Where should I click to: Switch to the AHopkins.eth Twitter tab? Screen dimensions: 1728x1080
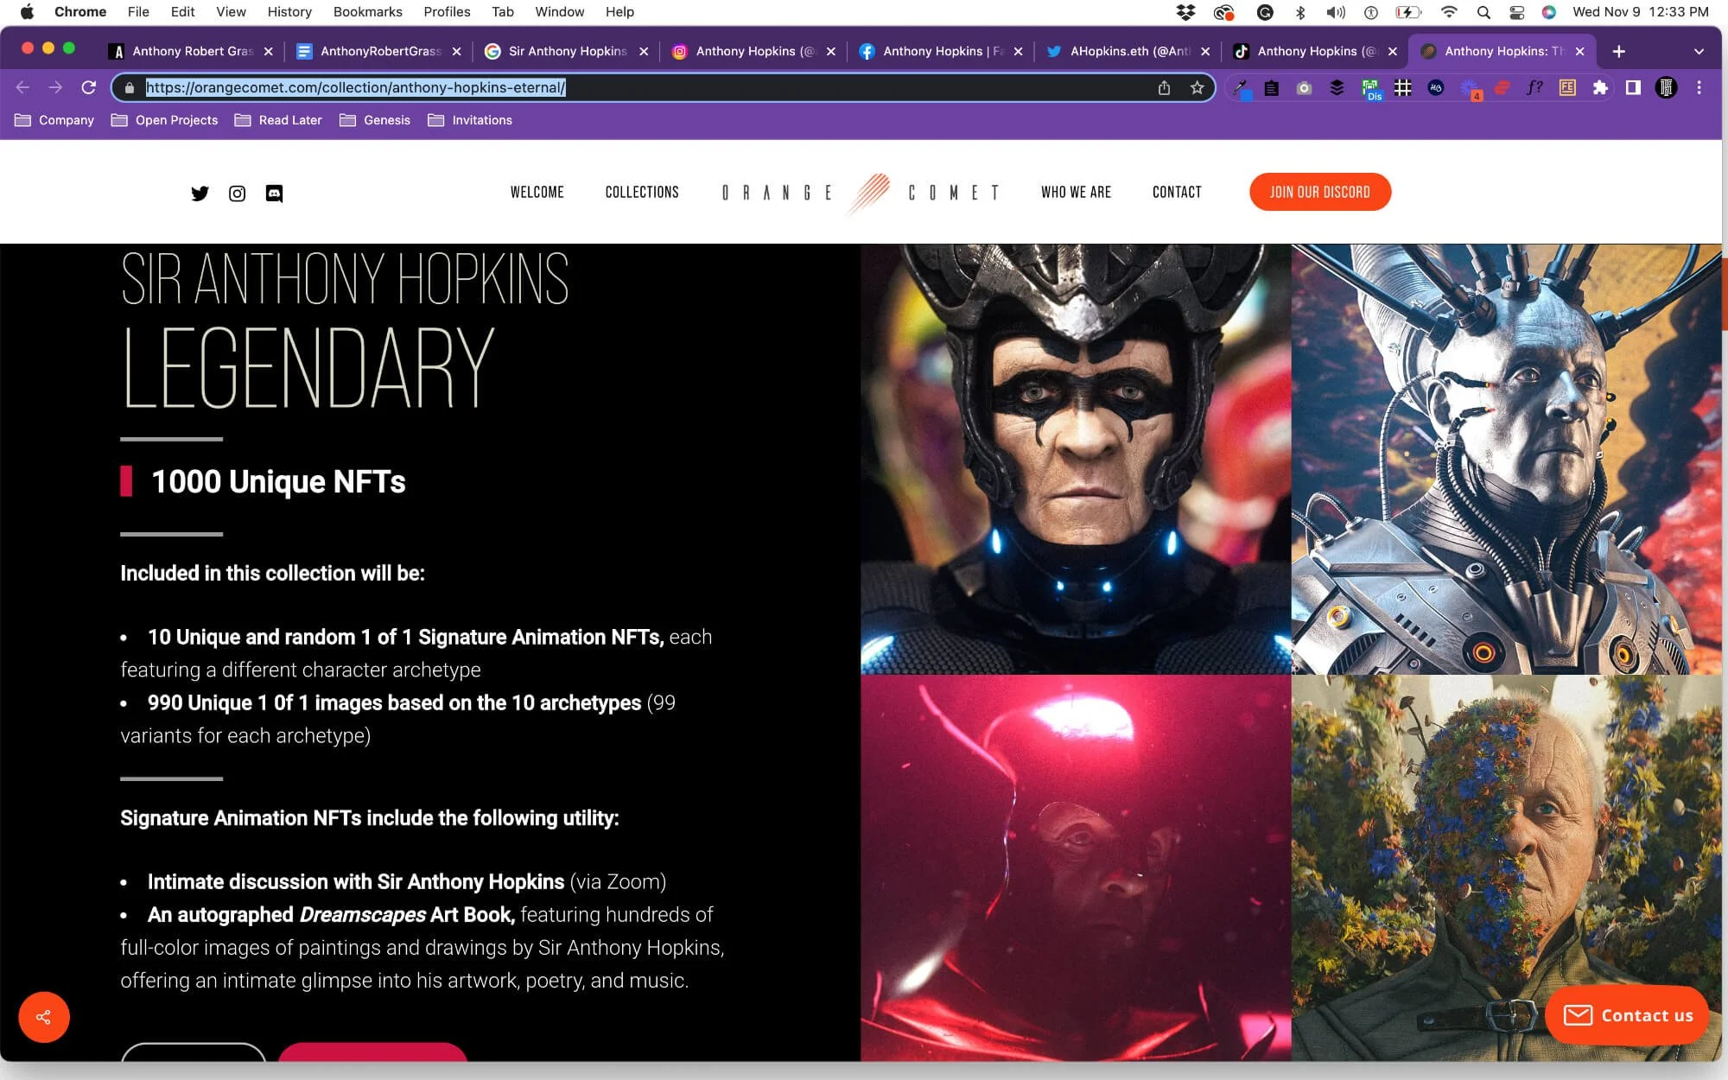tap(1128, 51)
